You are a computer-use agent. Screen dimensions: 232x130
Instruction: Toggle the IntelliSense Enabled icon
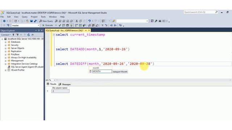[x=71, y=25]
